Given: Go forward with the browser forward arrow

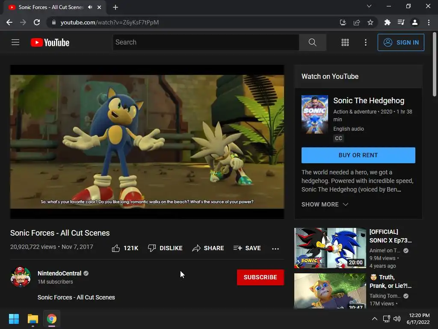Looking at the screenshot, I should (x=23, y=22).
